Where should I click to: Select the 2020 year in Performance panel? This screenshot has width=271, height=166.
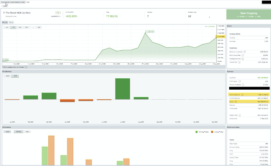pyautogui.click(x=8, y=132)
